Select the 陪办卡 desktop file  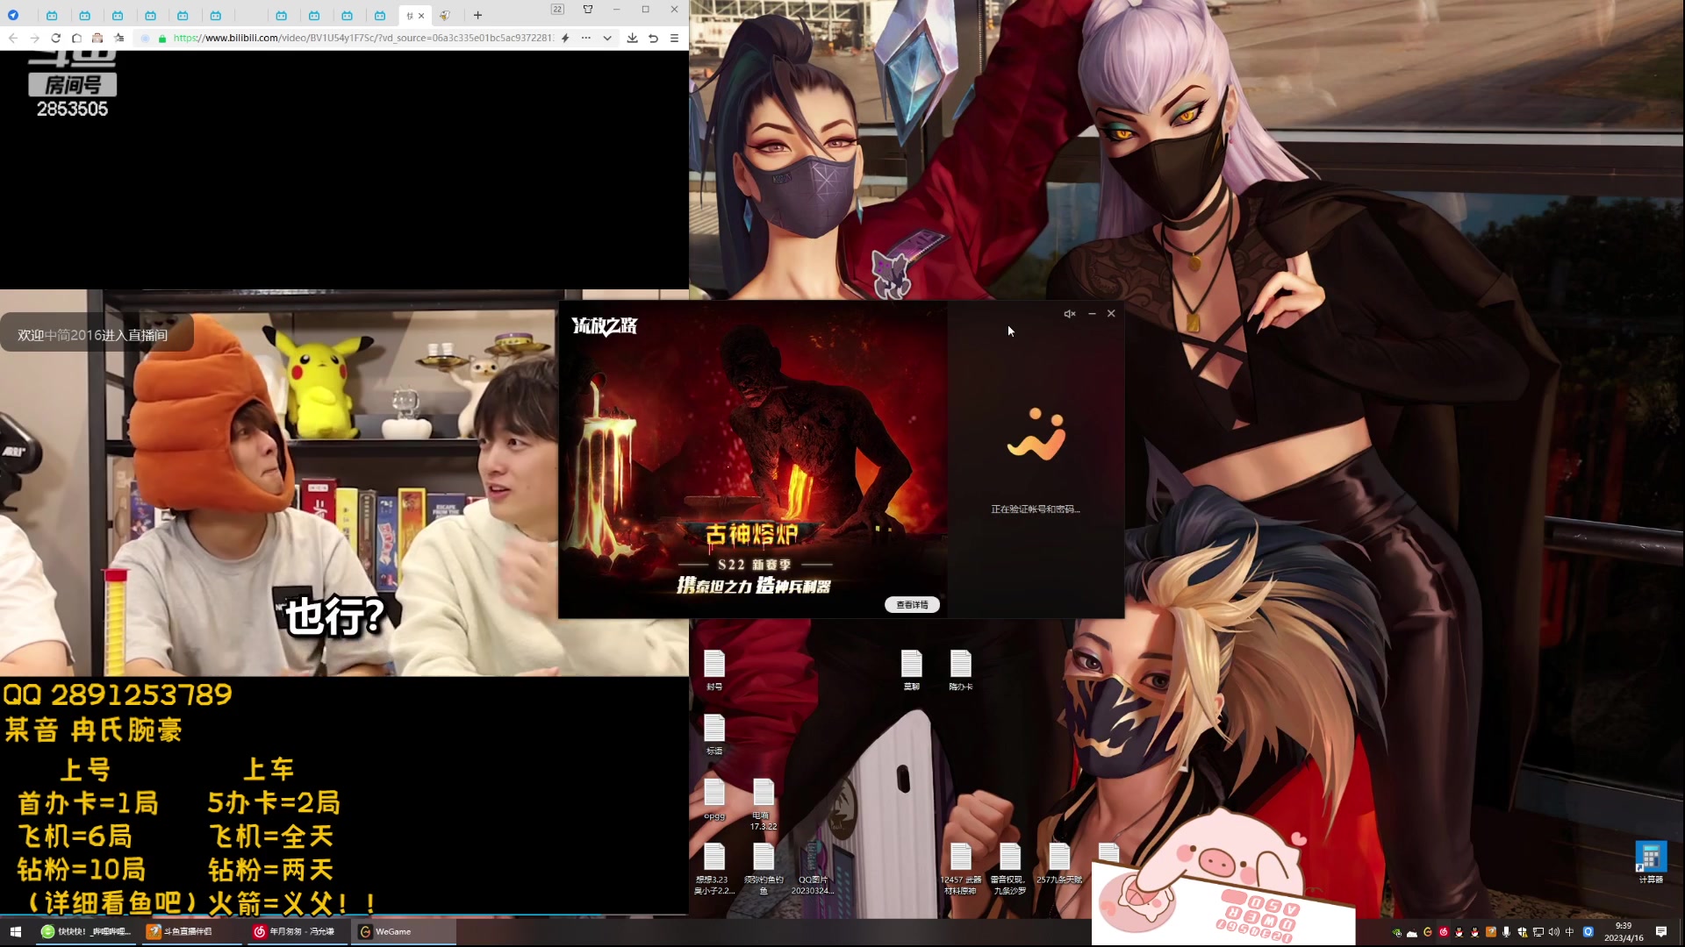[x=961, y=671]
